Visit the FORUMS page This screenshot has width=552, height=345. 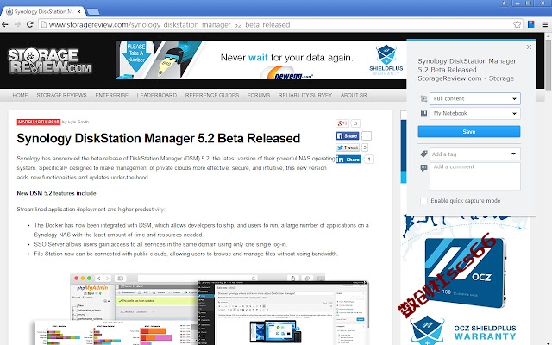click(259, 95)
